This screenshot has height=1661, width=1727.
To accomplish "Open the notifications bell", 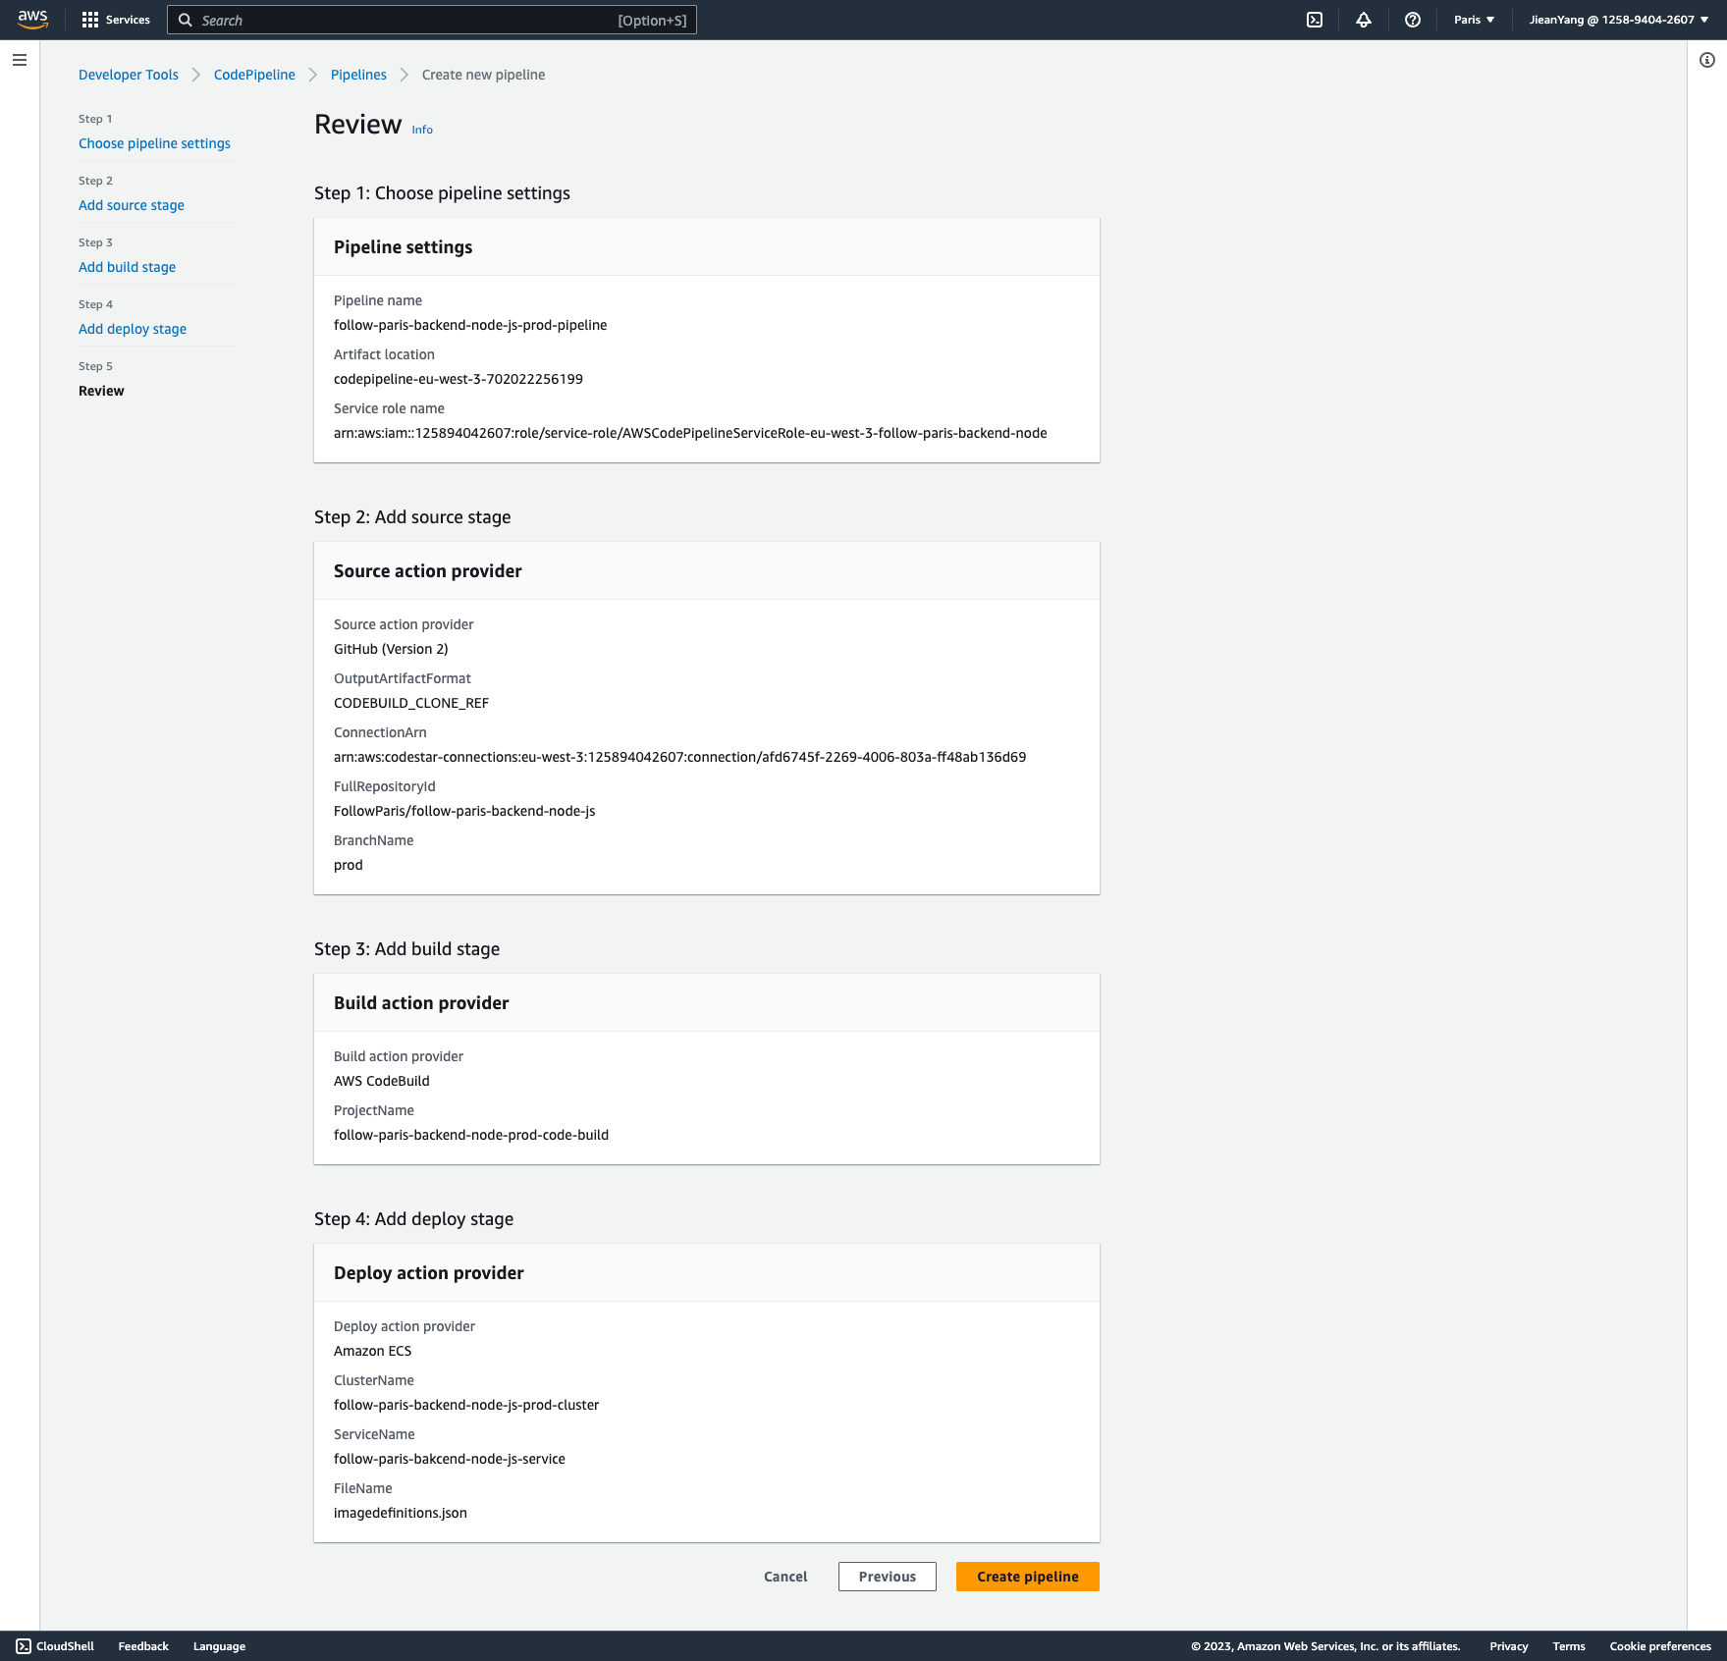I will tap(1364, 20).
